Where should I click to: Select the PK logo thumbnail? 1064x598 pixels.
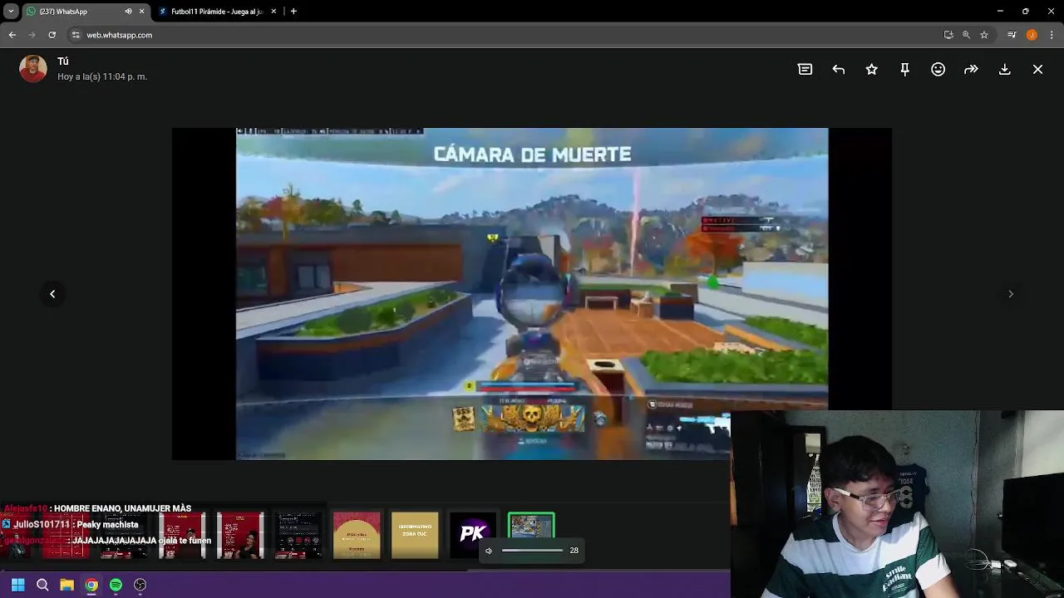click(x=473, y=535)
